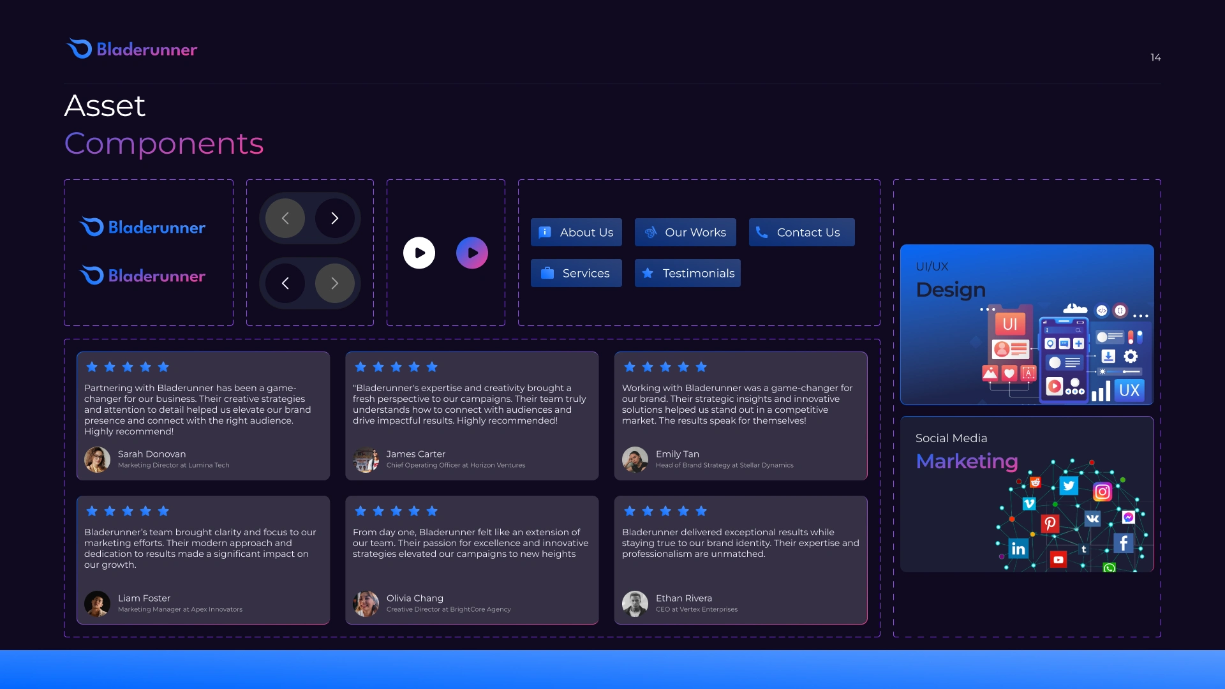Click Emily Tan's avatar
Viewport: 1225px width, 689px height.
(x=635, y=459)
